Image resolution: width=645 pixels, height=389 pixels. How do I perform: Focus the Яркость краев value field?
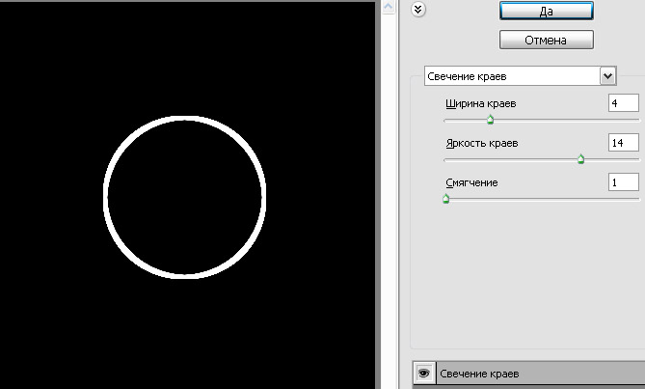(x=623, y=143)
